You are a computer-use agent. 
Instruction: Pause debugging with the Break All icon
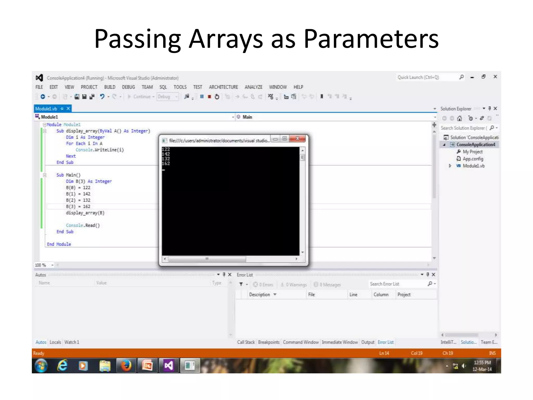click(x=202, y=97)
